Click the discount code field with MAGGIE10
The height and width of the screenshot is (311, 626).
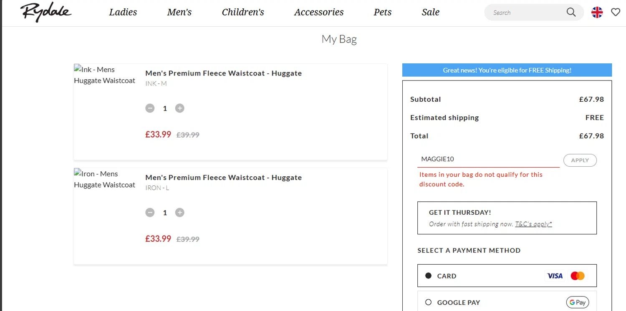point(489,159)
